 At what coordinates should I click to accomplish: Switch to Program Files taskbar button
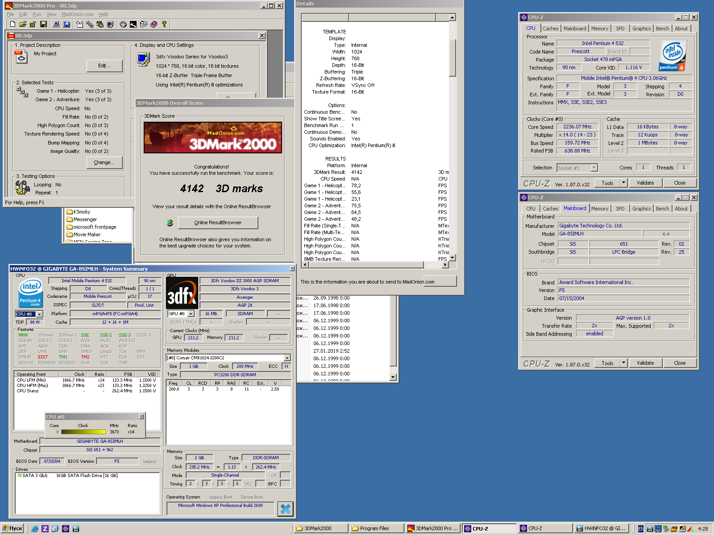[x=377, y=529]
